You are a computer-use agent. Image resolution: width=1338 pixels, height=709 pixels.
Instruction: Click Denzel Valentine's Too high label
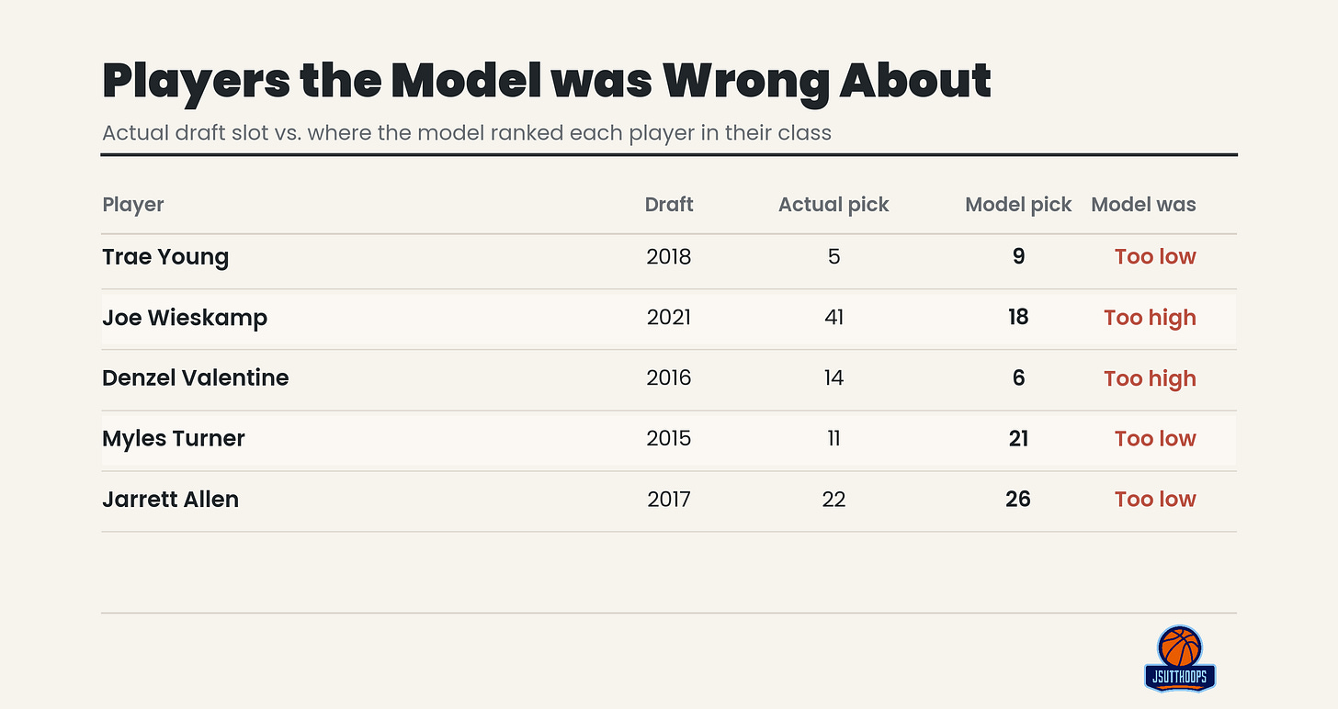pyautogui.click(x=1150, y=378)
